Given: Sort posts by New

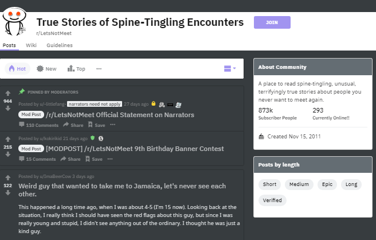Looking at the screenshot, I should point(46,69).
